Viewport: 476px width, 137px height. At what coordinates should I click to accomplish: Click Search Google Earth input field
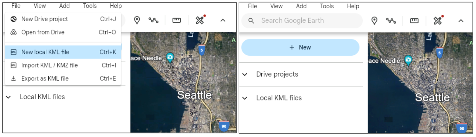(302, 20)
